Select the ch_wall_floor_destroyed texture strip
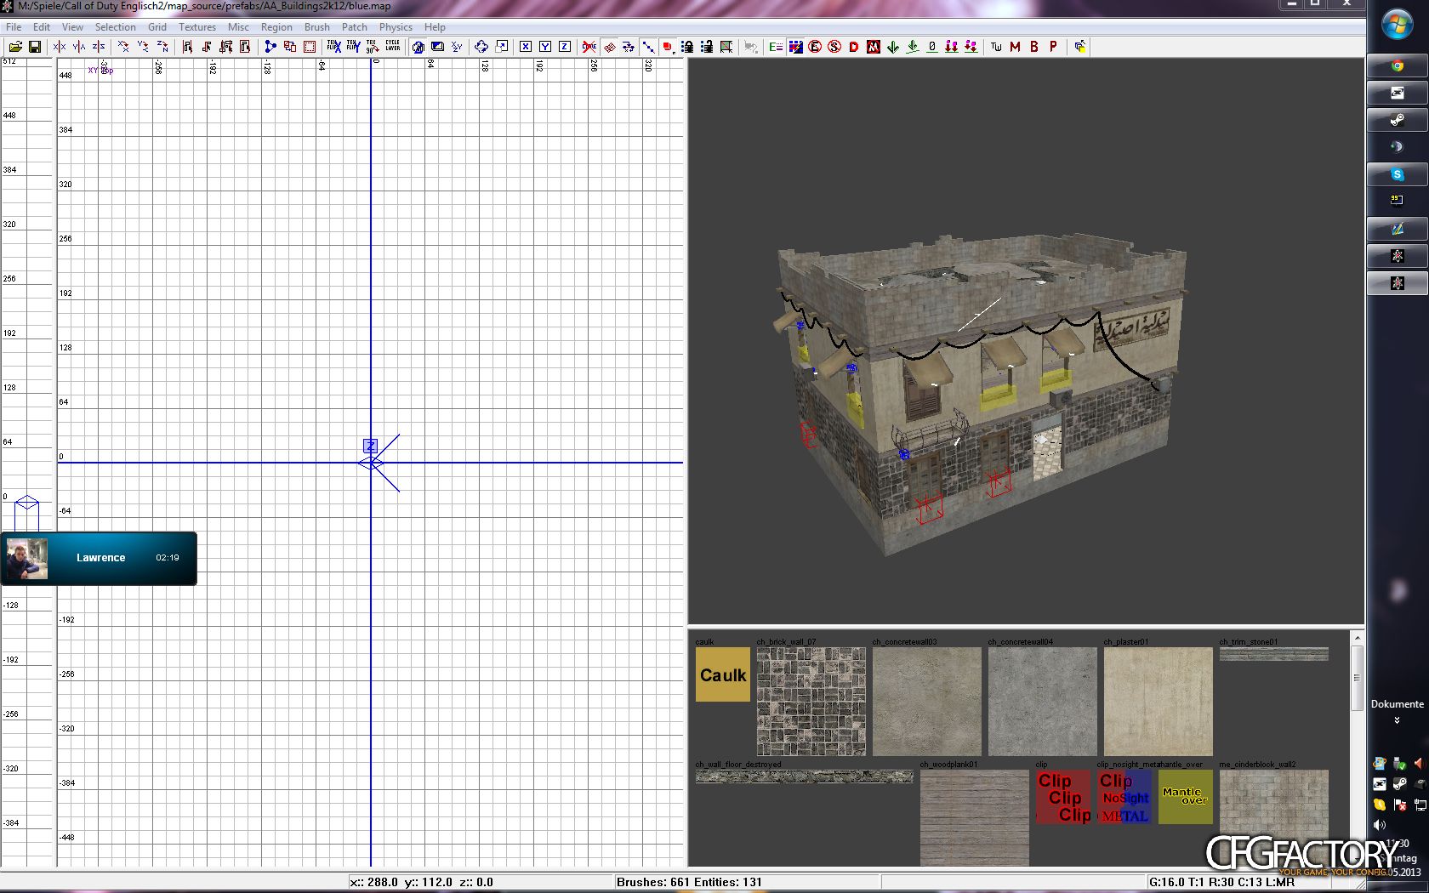This screenshot has width=1429, height=893. coord(805,776)
